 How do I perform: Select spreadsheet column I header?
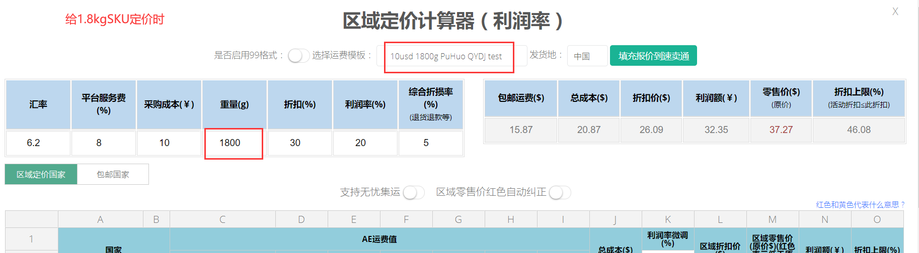(563, 219)
